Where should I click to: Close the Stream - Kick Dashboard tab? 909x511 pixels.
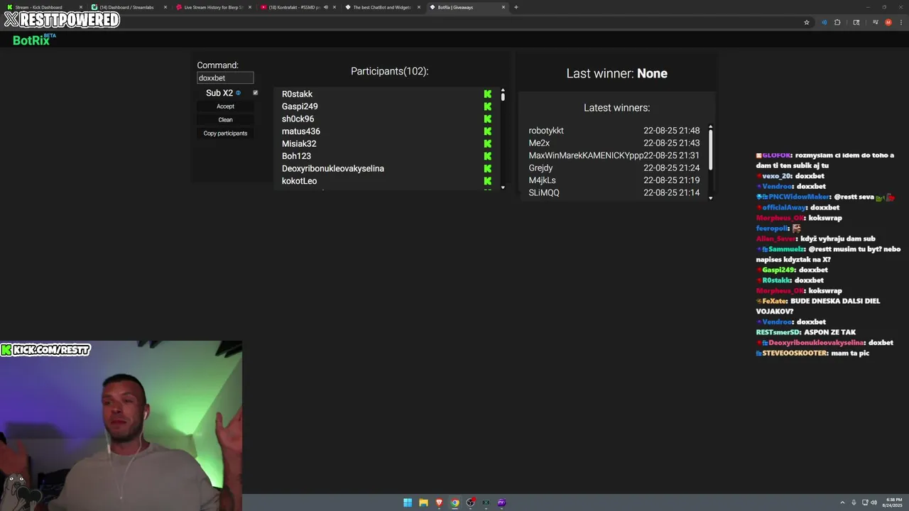pyautogui.click(x=81, y=7)
